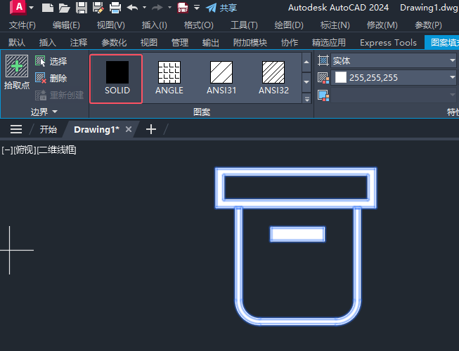
Task: Click the Select boundary objects (选择) icon
Action: [x=40, y=61]
